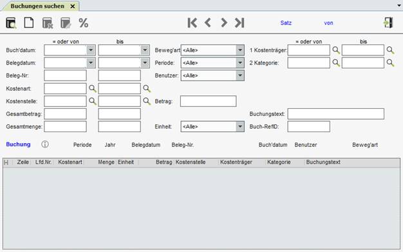
Task: Click Kostenstelle column header in table
Action: 191,162
